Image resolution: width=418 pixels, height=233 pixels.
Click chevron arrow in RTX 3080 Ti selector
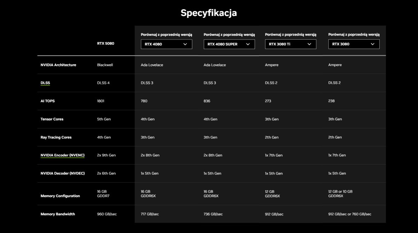[x=309, y=44]
